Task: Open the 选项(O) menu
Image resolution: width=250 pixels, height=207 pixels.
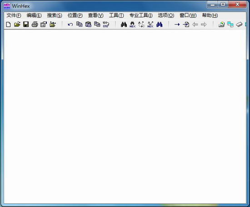Action: pos(166,15)
